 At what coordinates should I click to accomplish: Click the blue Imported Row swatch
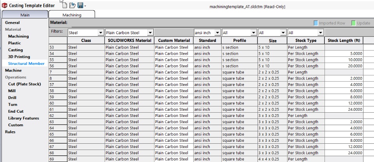point(316,23)
